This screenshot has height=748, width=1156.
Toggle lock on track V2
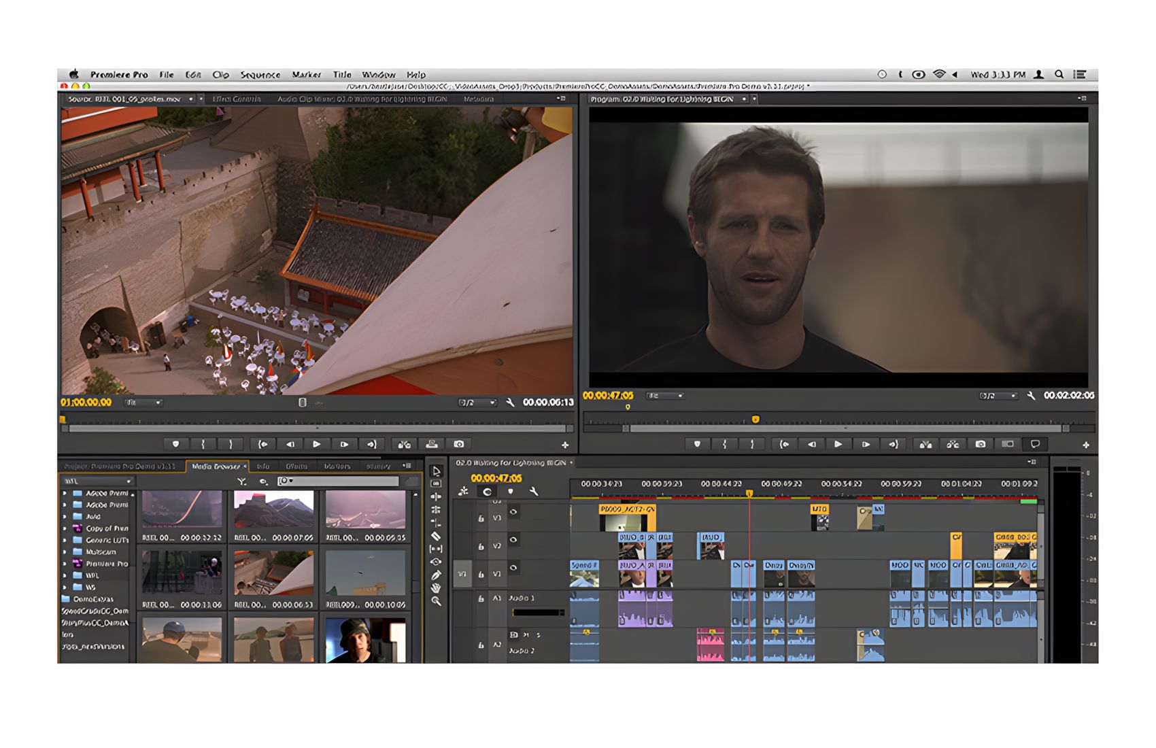tap(481, 546)
